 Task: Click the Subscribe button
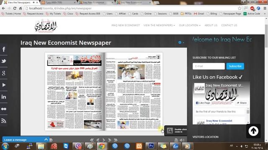click(x=235, y=66)
